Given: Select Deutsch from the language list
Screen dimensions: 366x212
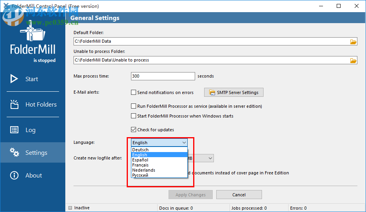Looking at the screenshot, I should 140,150.
